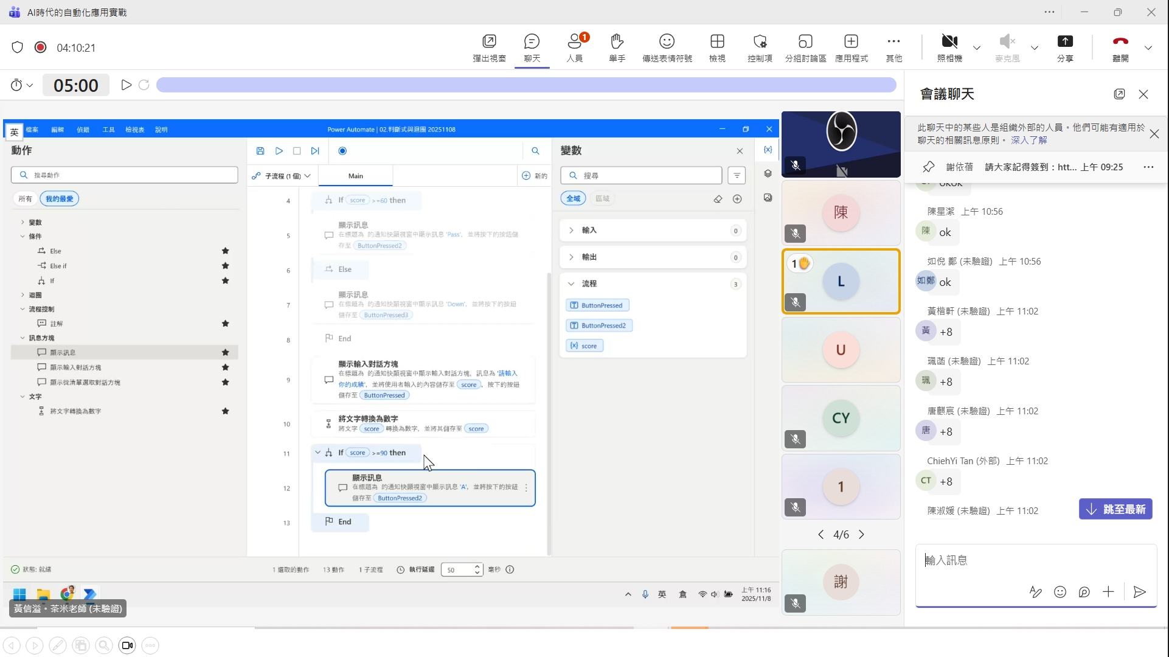Click the Jump to latest button

pos(1115,509)
